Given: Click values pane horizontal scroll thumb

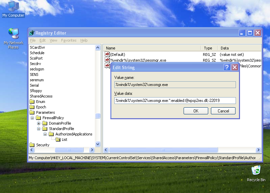Looking at the screenshot, I should tap(163, 150).
